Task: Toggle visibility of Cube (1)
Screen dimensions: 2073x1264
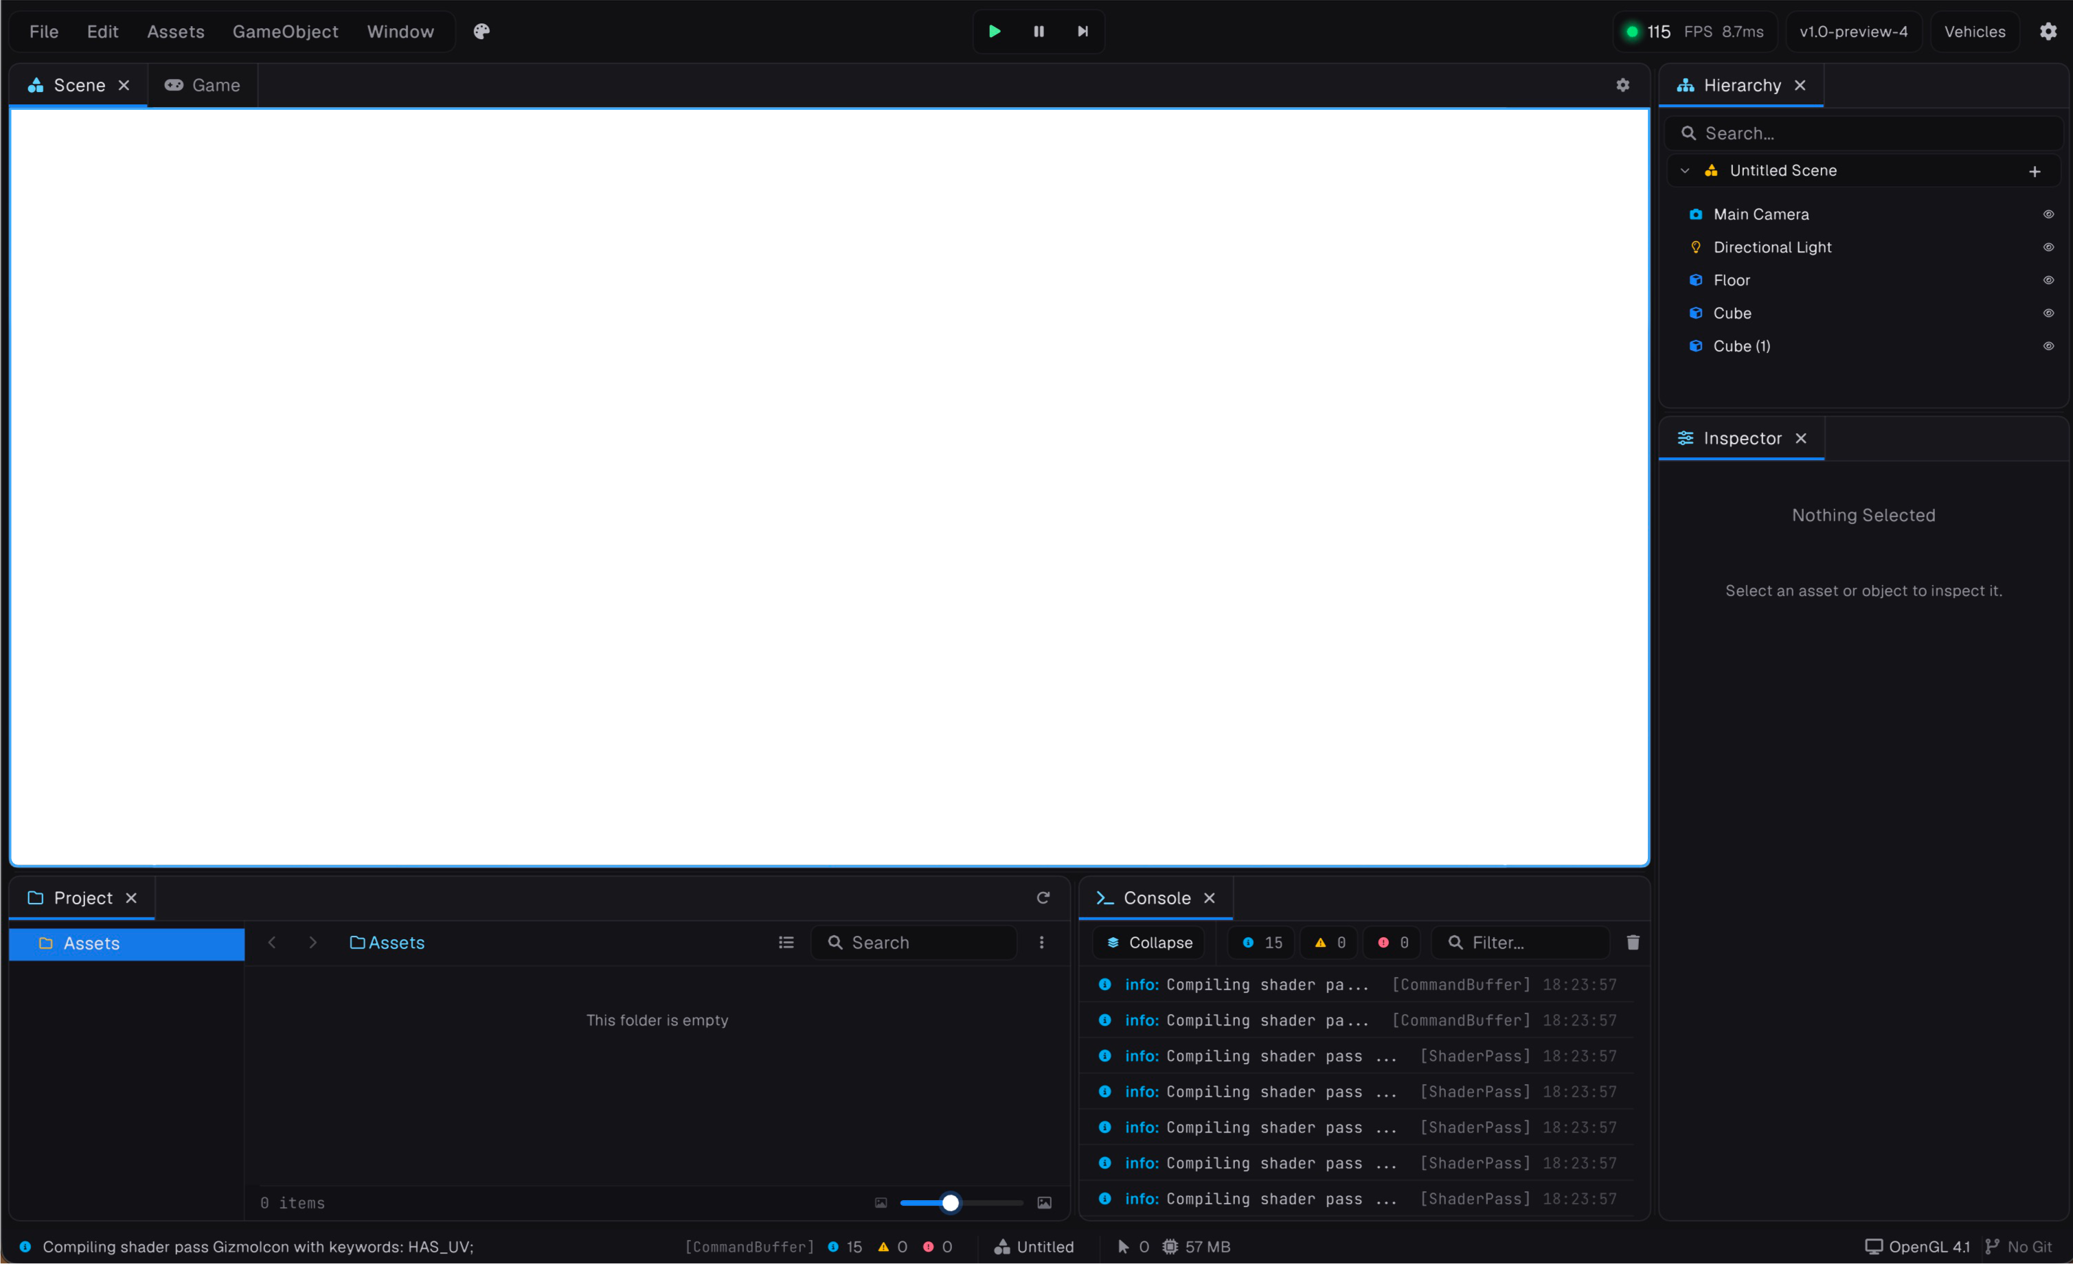Action: point(2048,345)
